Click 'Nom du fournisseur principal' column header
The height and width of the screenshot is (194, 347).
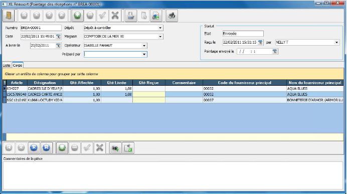point(315,83)
